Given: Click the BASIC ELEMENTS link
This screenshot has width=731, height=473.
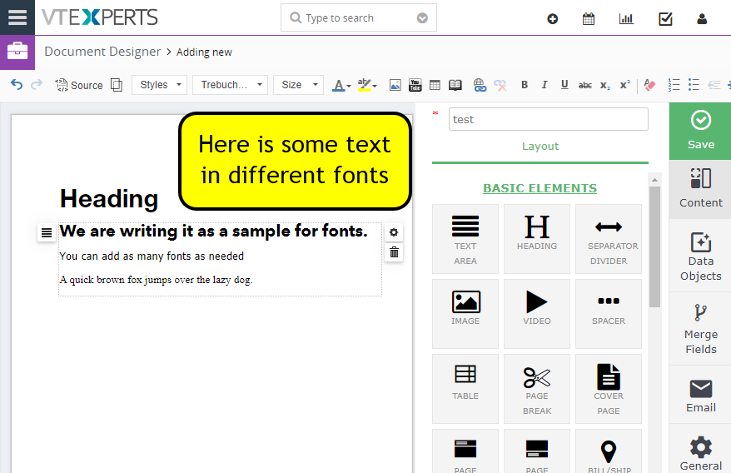Looking at the screenshot, I should point(540,188).
